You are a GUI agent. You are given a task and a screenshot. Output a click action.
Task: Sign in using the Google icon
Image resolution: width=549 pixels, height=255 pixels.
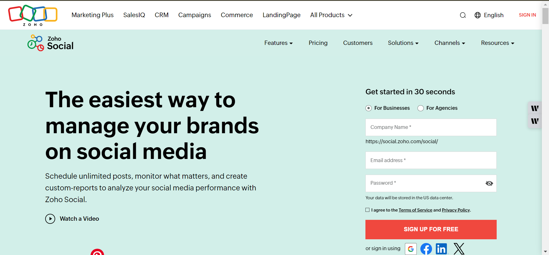coord(411,249)
